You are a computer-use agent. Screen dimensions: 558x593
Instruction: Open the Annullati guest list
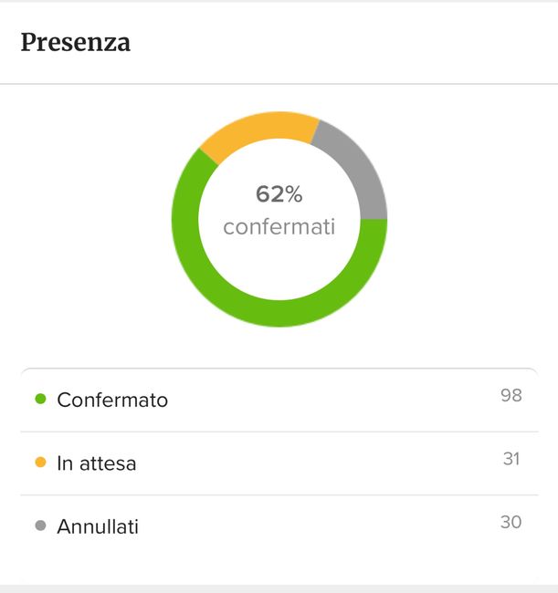pos(98,527)
